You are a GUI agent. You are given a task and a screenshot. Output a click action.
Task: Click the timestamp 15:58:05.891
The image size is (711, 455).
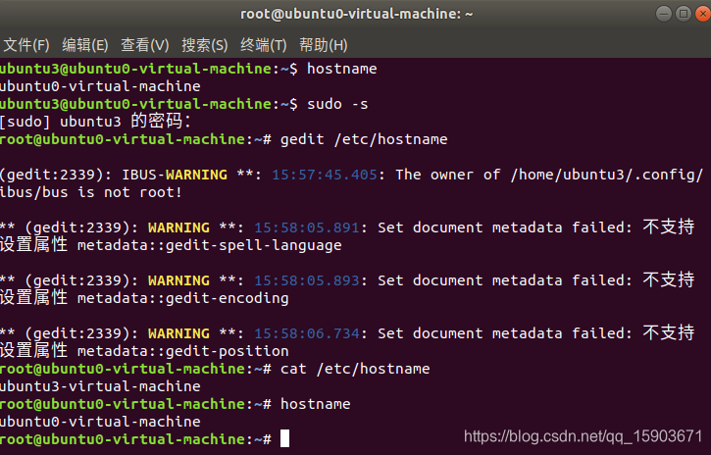(307, 227)
